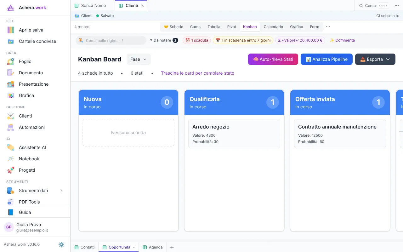Open the top-right three-dots menu
Viewport: 403px width, 252px height.
click(397, 6)
